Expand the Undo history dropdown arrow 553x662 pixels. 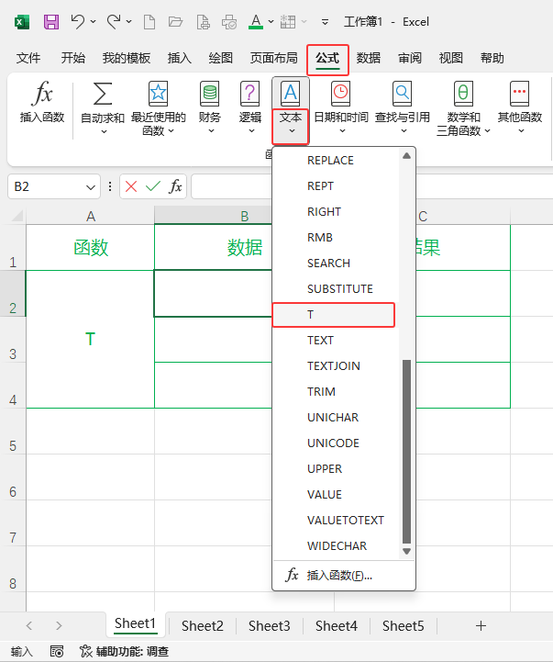(x=94, y=21)
